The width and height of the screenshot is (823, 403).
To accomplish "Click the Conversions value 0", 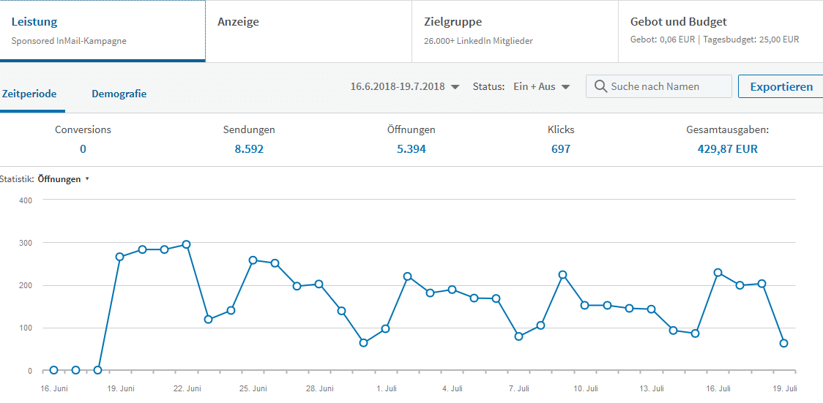I will point(83,149).
